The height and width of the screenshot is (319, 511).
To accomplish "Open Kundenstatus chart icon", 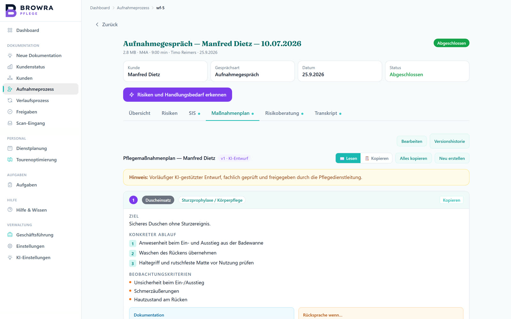I will [x=10, y=67].
